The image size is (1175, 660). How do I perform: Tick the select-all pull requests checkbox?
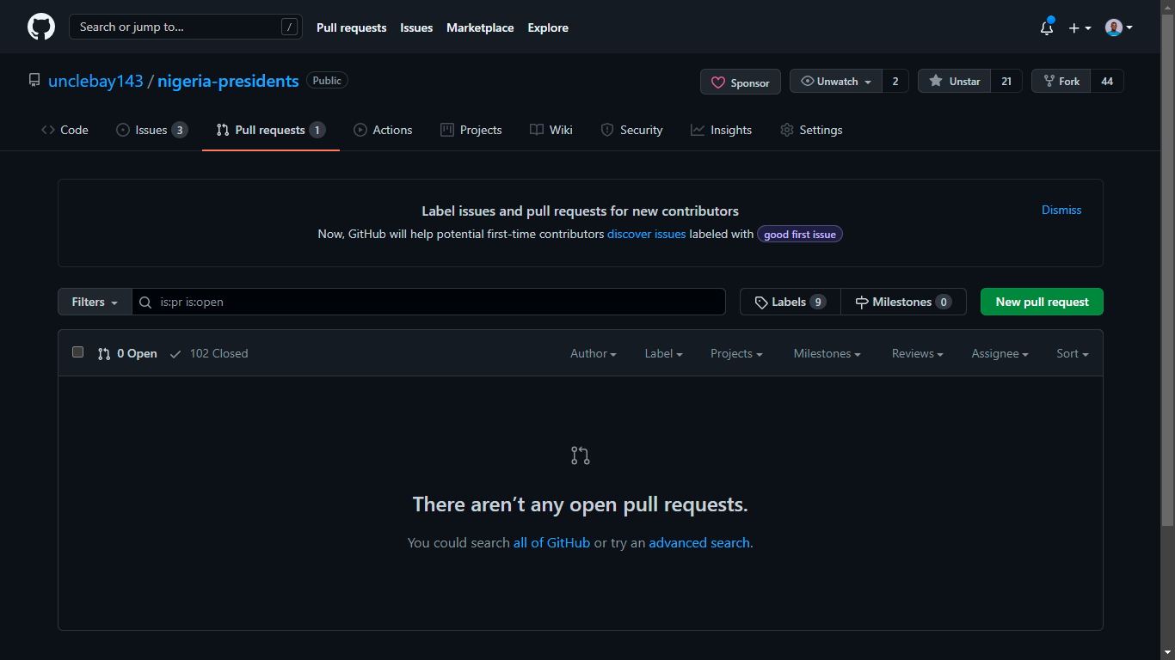(78, 352)
